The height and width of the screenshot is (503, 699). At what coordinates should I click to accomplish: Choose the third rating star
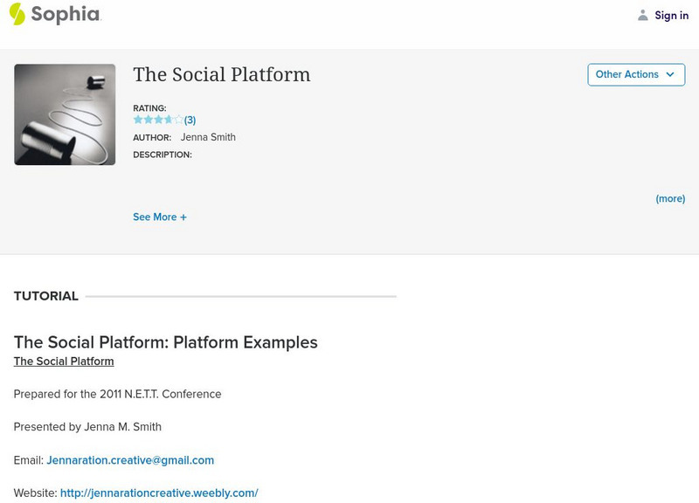click(158, 120)
